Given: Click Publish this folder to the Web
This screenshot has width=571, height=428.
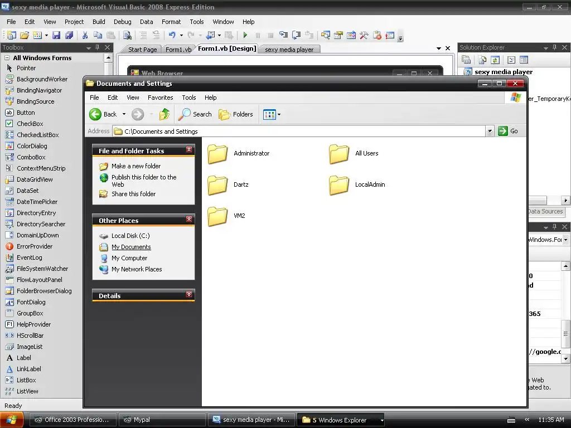Looking at the screenshot, I should click(x=144, y=181).
